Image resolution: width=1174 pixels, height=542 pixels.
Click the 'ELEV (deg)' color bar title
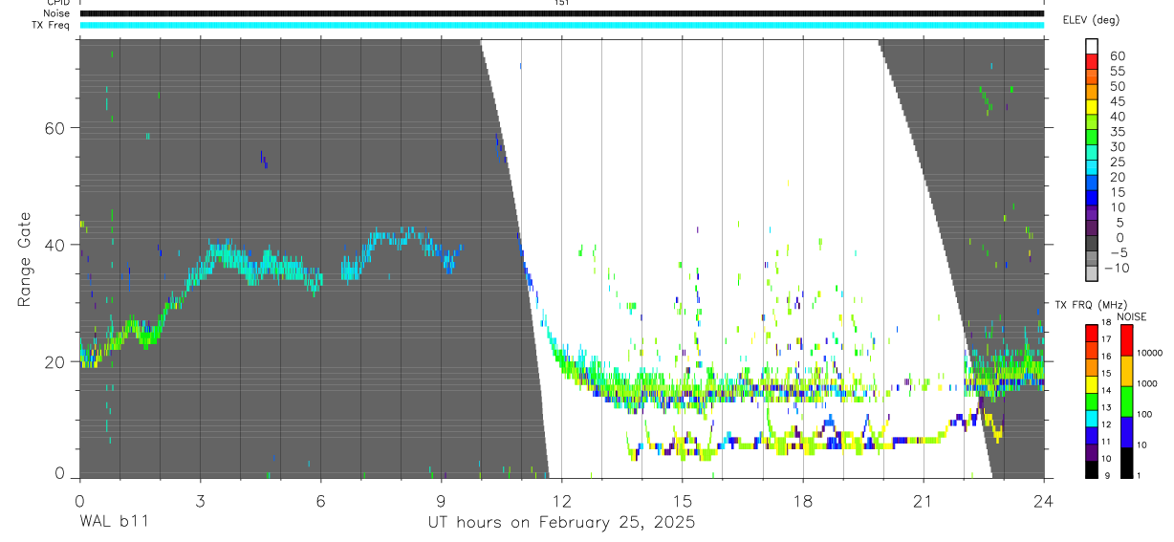click(1092, 20)
